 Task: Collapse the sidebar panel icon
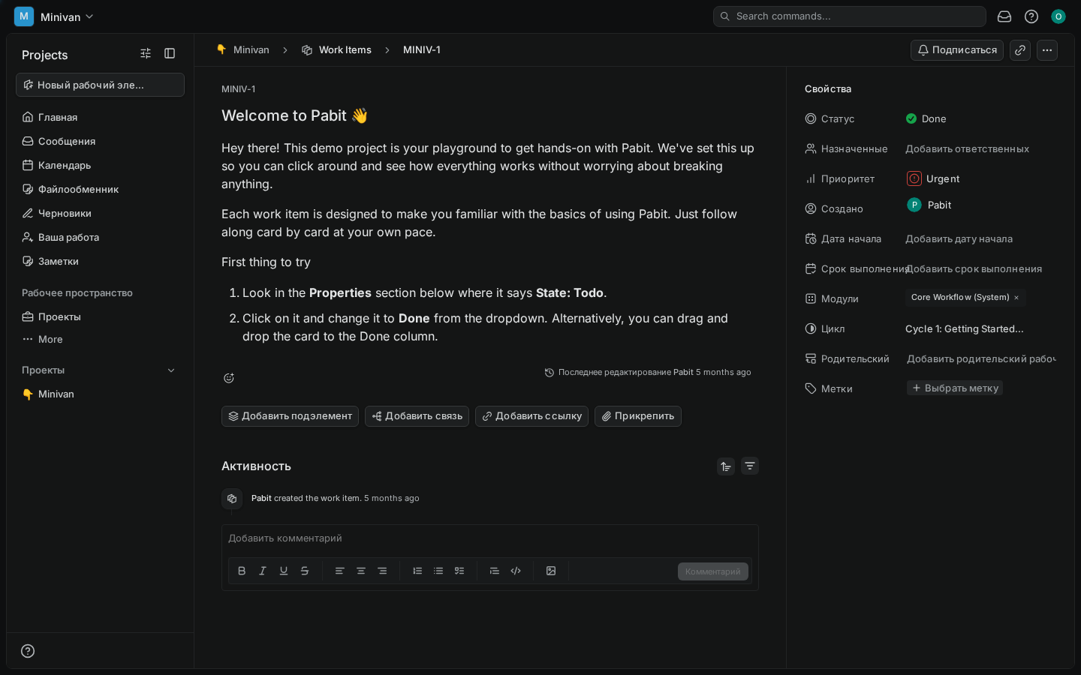[170, 53]
